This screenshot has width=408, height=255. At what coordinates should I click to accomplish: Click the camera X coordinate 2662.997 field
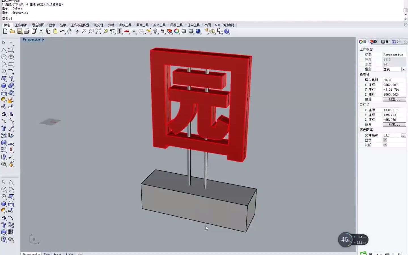(x=394, y=85)
